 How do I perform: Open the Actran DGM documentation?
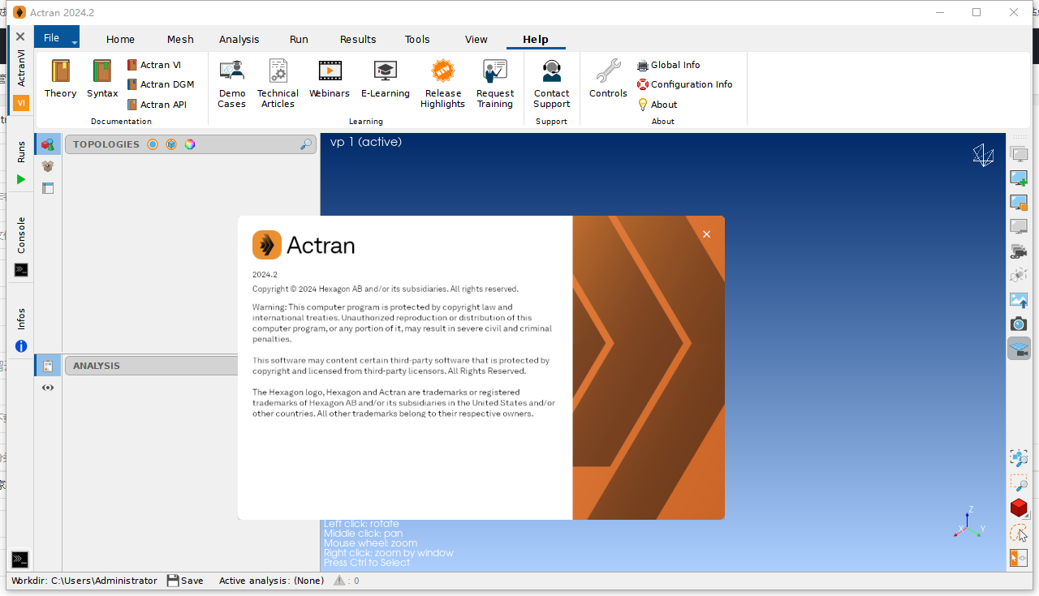point(161,84)
